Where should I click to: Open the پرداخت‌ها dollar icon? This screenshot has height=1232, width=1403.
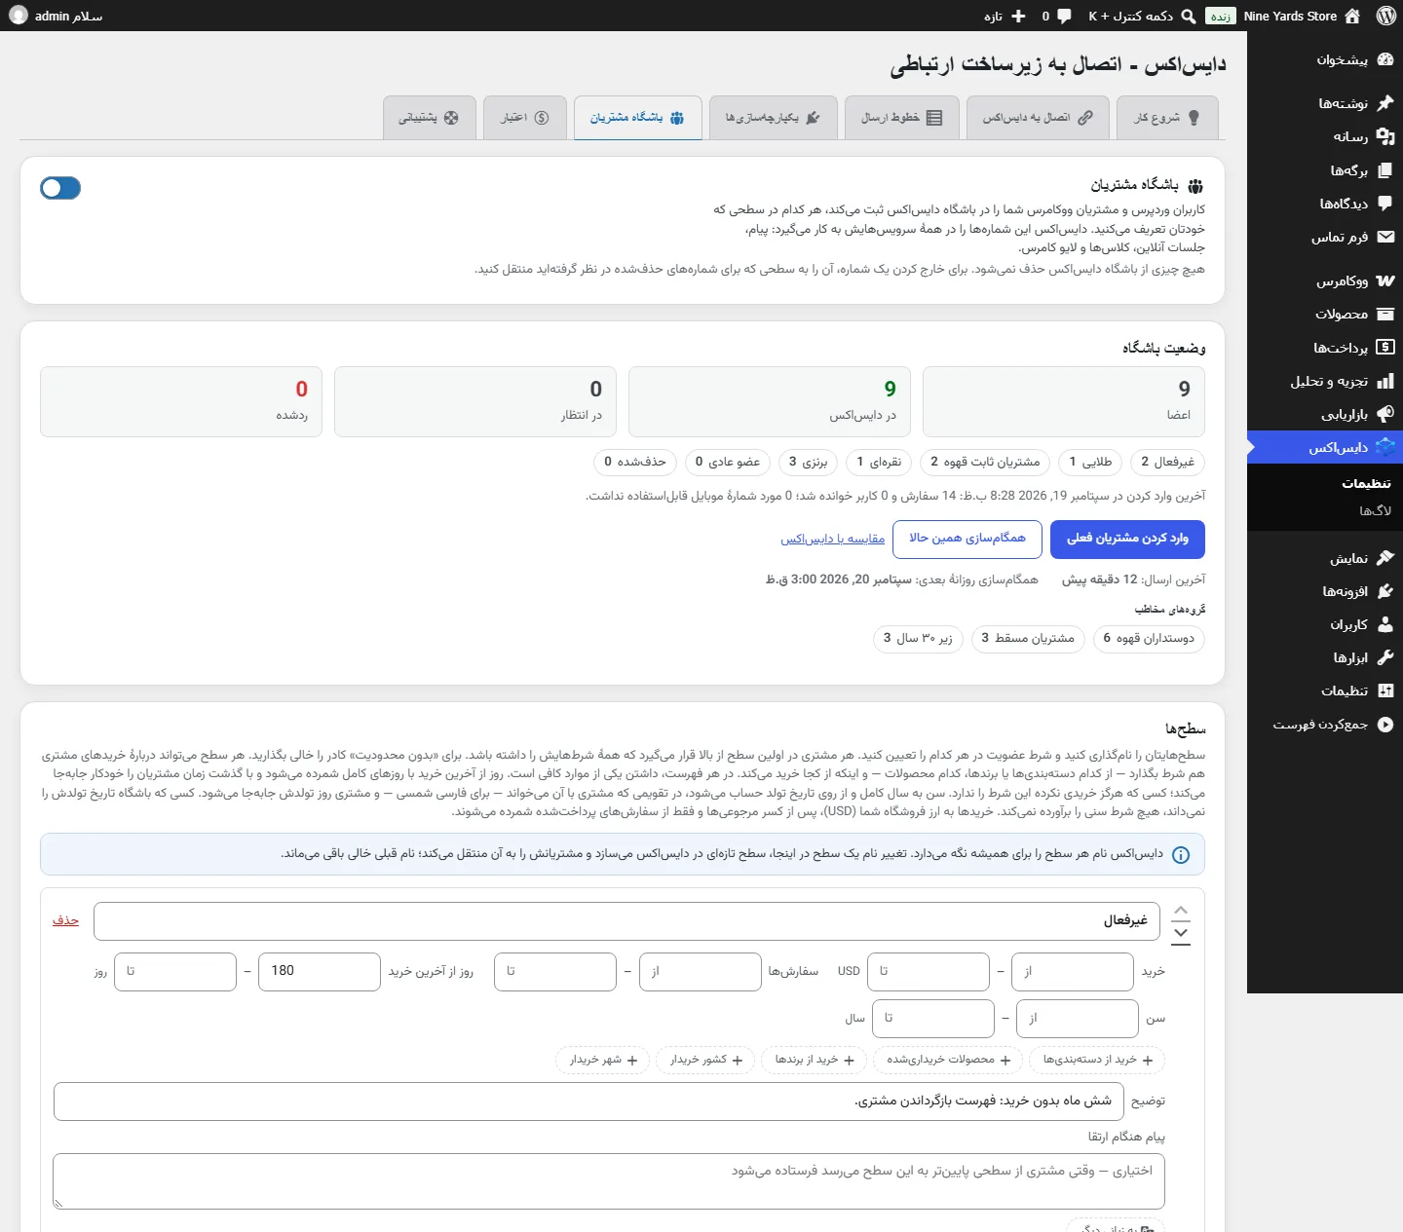coord(1385,347)
